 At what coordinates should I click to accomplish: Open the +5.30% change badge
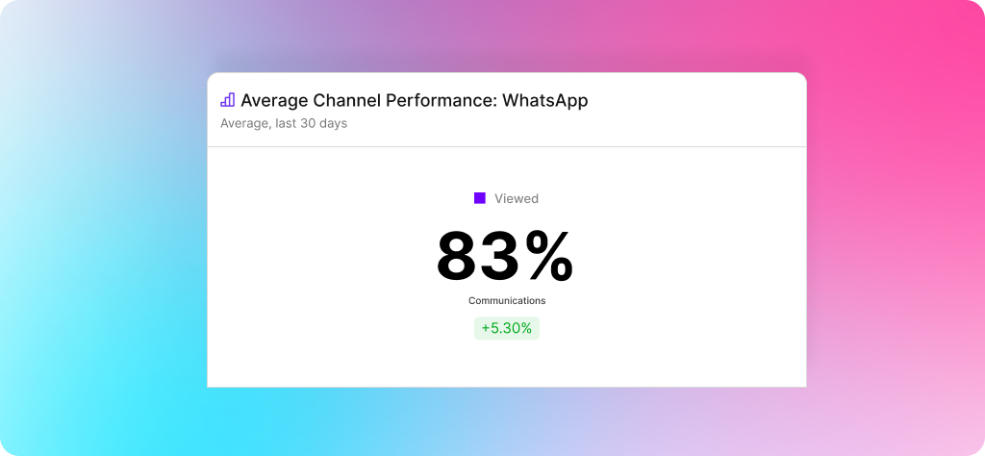[507, 328]
